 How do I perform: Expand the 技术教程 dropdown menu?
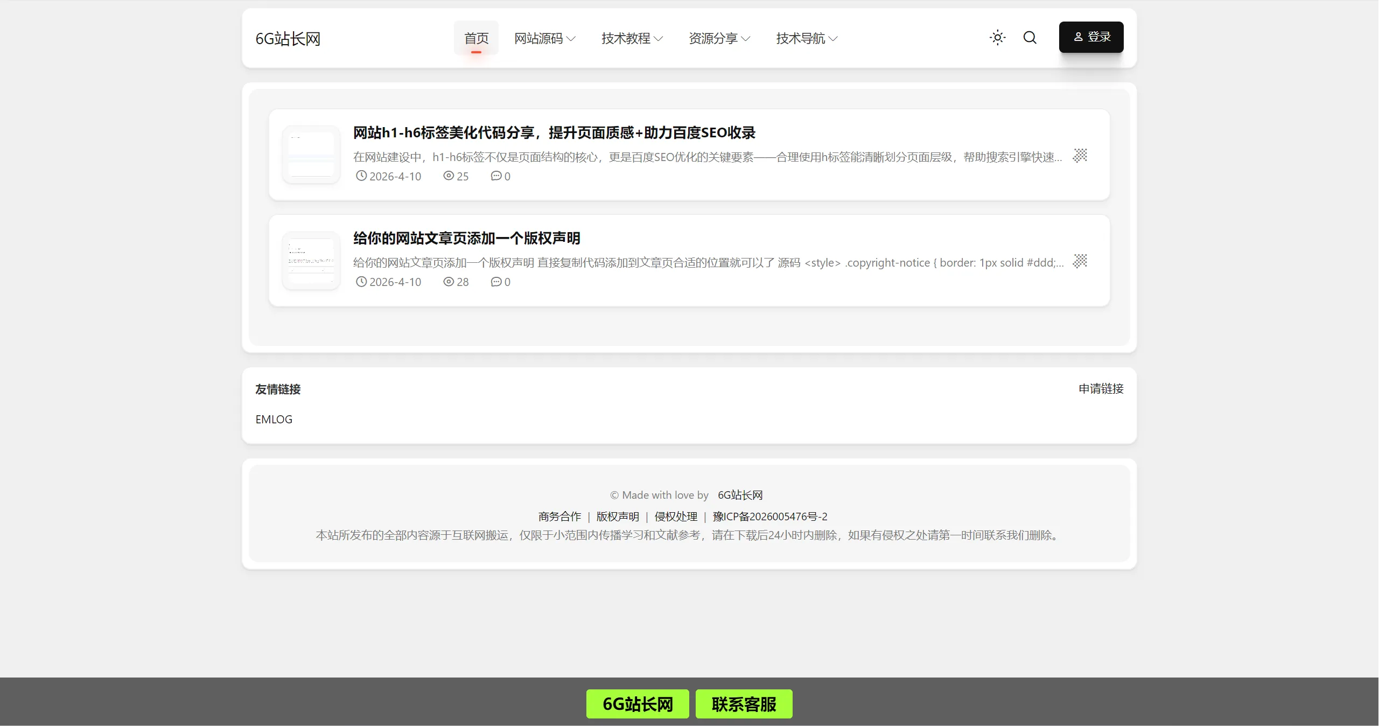coord(632,38)
